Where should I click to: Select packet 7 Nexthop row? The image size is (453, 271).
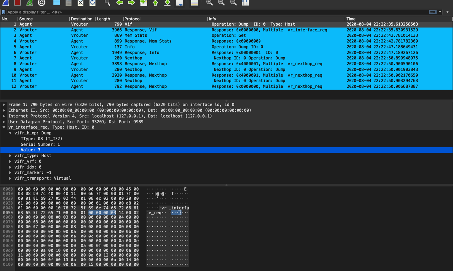click(x=226, y=58)
